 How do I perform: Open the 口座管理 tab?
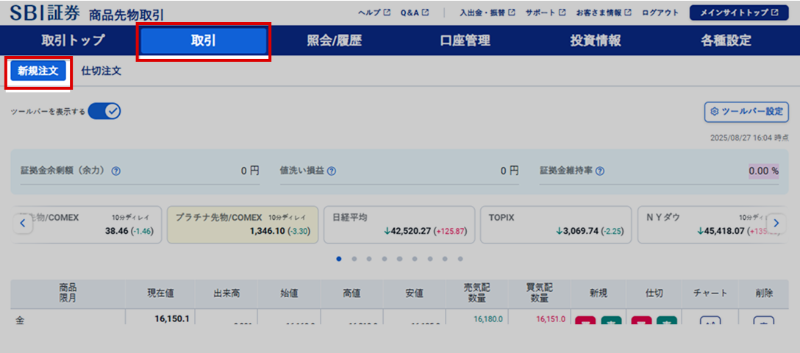point(465,40)
